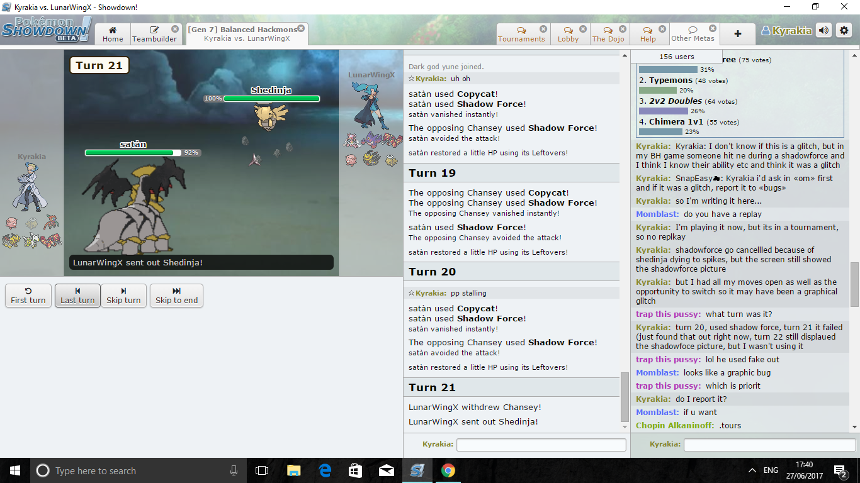Click Chopin Alkaninoff username in chat
The image size is (860, 483).
pos(675,426)
